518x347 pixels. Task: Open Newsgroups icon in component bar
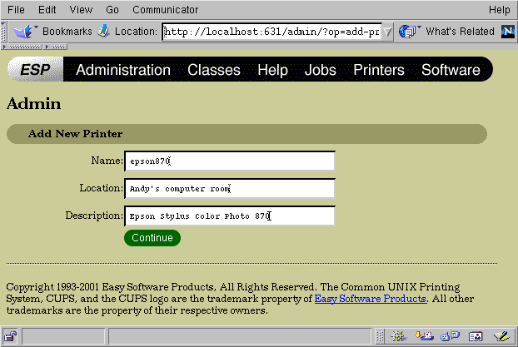click(x=450, y=337)
